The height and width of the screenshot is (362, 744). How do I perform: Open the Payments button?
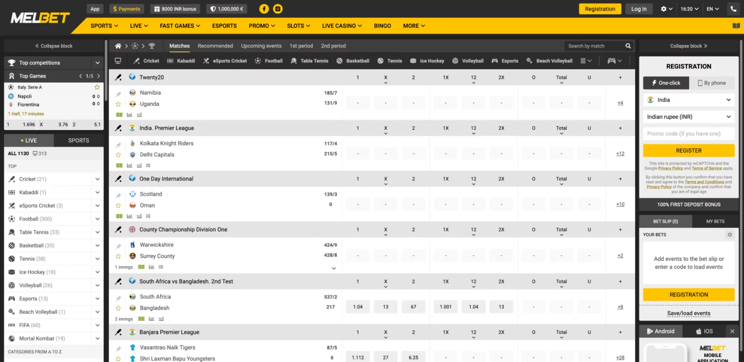pos(126,9)
